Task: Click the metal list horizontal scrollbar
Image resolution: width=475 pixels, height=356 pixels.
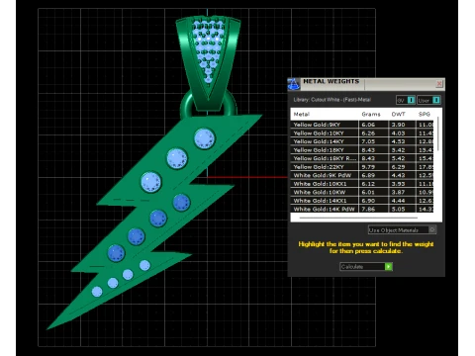Action: (358, 218)
